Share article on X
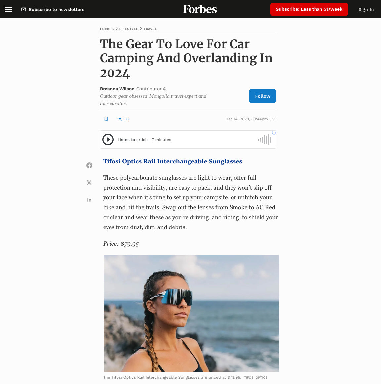381x384 pixels. click(89, 183)
